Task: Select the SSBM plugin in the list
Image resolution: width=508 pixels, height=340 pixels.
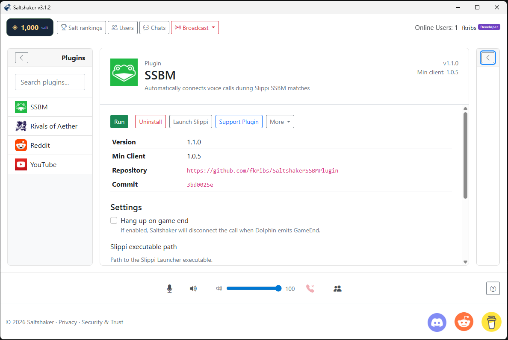Action: click(x=50, y=107)
